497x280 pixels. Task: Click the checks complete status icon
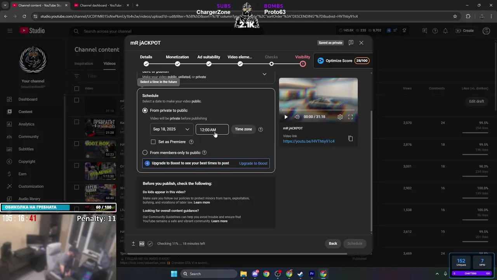click(x=150, y=243)
